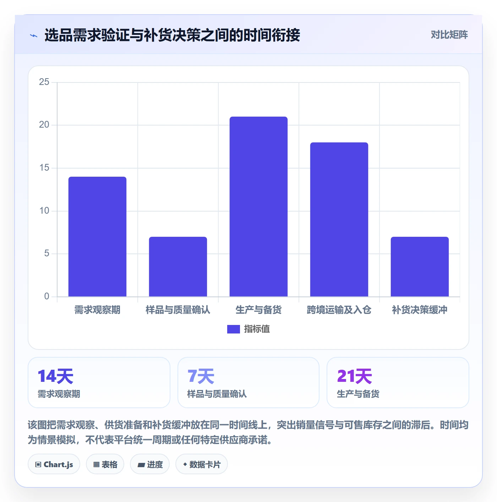The height and width of the screenshot is (502, 497).
Task: Click the 进度 progress icon chip
Action: coord(150,464)
